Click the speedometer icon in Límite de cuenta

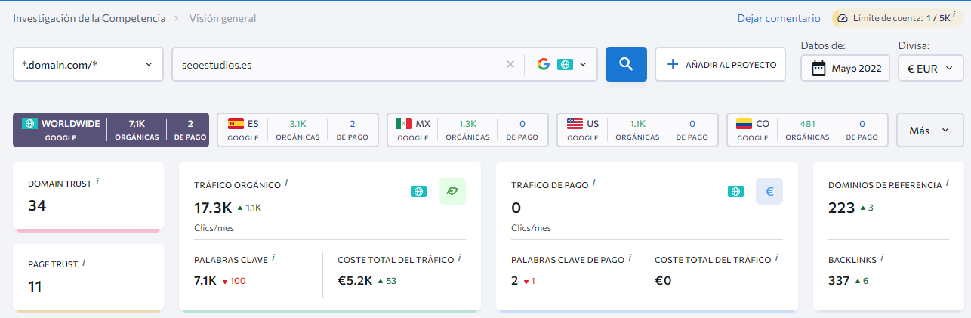click(843, 18)
